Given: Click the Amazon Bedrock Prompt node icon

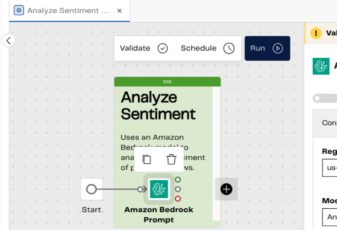Looking at the screenshot, I should pos(159,189).
